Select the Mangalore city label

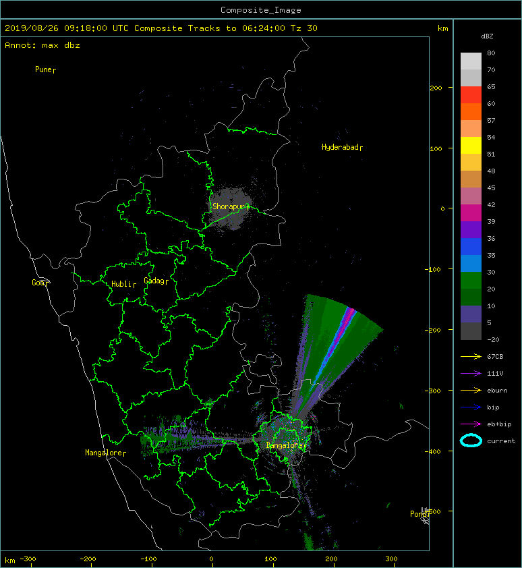click(105, 453)
